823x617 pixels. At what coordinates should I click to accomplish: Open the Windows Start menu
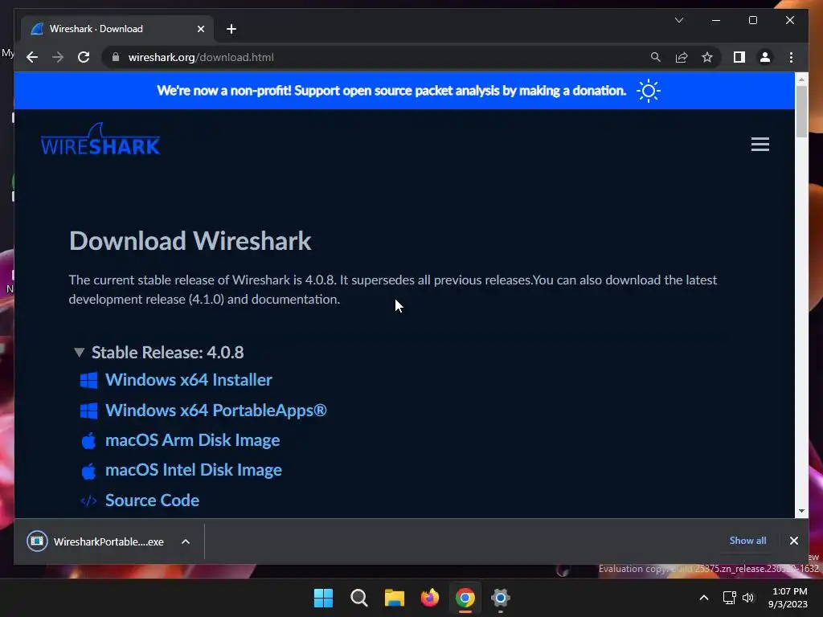[x=323, y=598]
